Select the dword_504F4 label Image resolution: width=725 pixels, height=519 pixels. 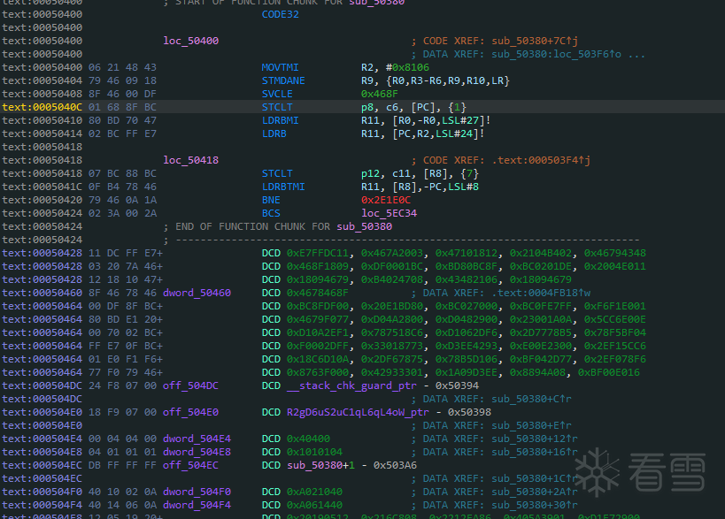(x=197, y=505)
